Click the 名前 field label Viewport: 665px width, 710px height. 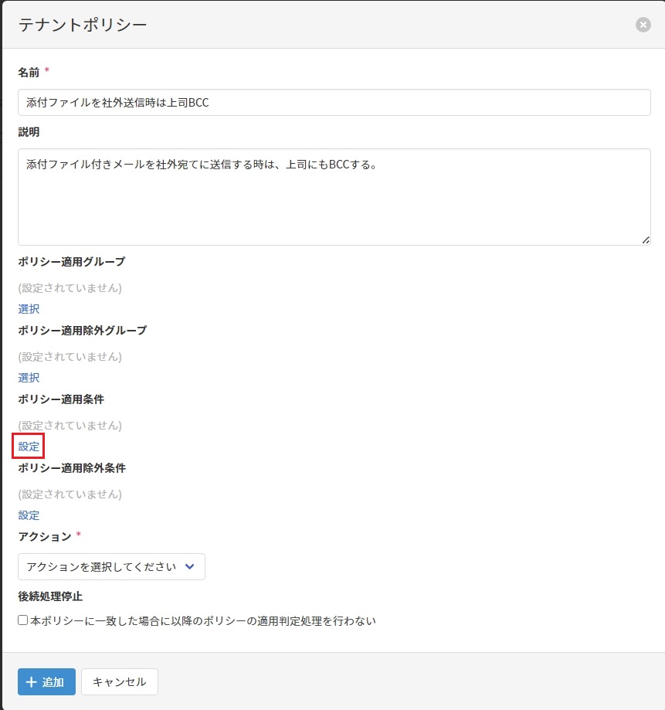[29, 72]
